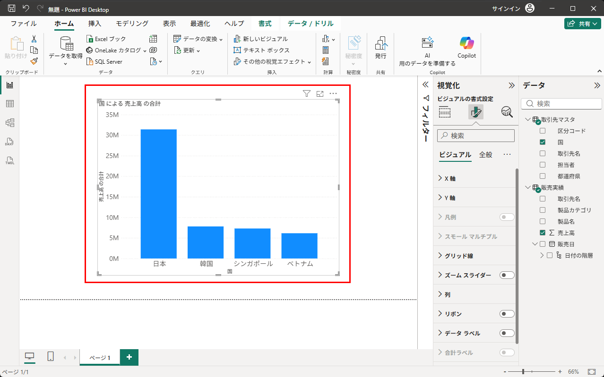
Task: Click the sign-in account avatar icon
Action: point(530,8)
